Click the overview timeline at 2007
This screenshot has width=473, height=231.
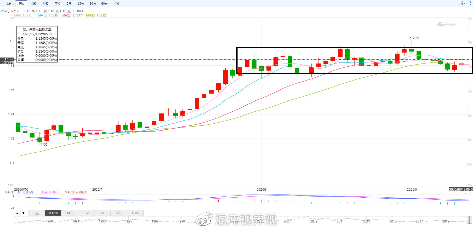[x=287, y=221]
